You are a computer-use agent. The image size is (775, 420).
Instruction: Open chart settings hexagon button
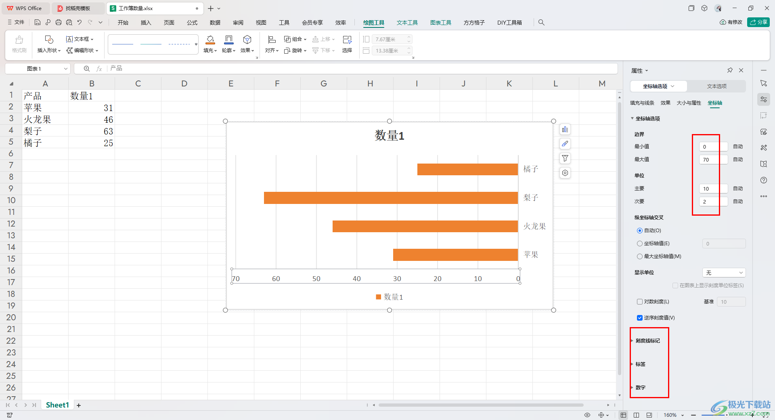click(x=565, y=173)
